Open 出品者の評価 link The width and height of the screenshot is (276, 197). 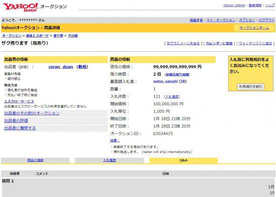click(x=16, y=121)
